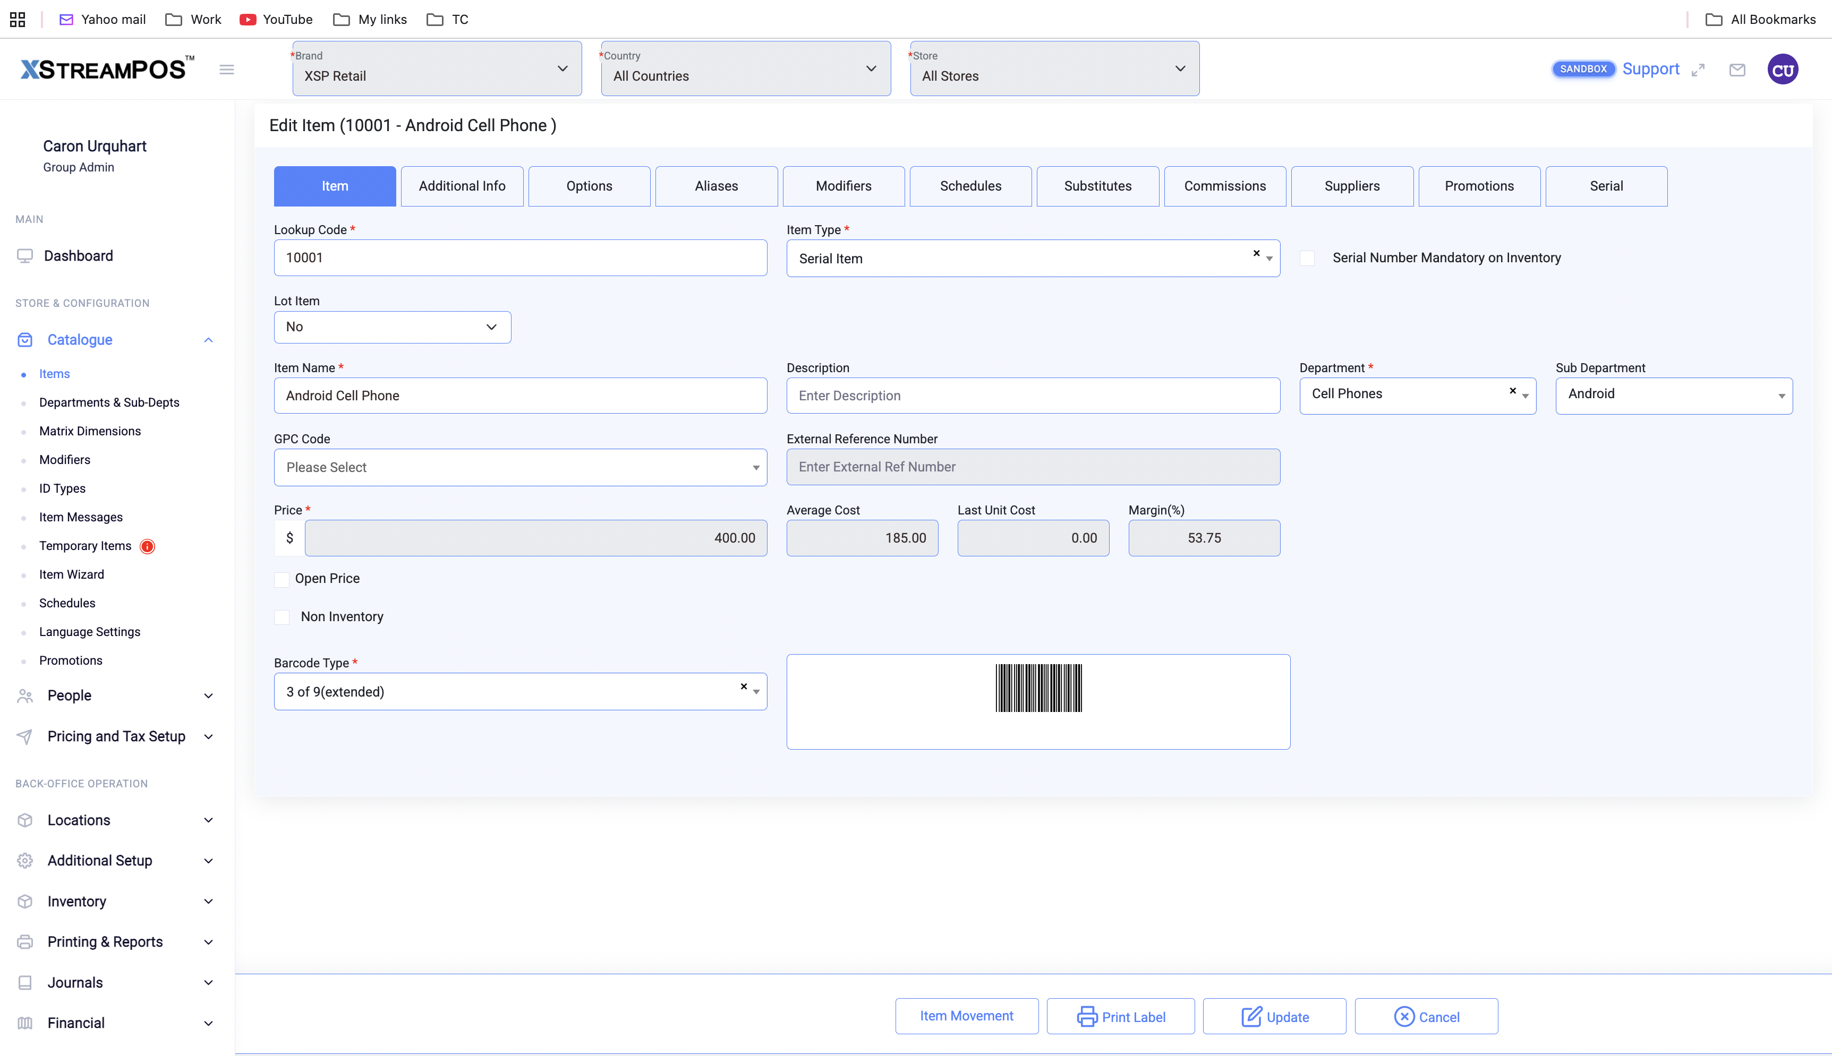Open messages via the envelope icon
Screen dimensions: 1832x1056
pyautogui.click(x=1737, y=70)
